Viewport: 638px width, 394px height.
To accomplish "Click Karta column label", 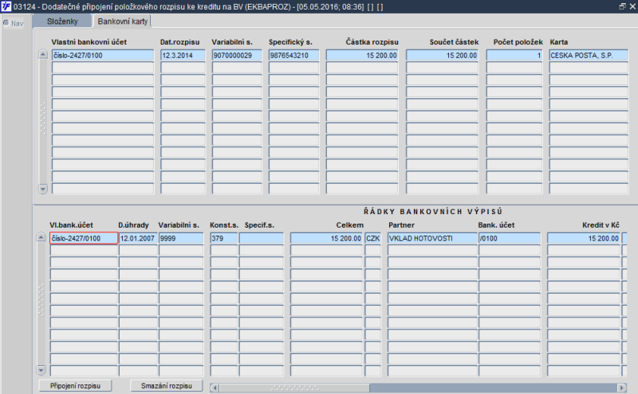I will [559, 42].
